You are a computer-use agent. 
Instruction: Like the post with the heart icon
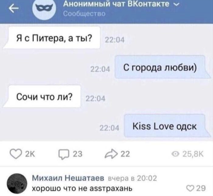point(16,154)
